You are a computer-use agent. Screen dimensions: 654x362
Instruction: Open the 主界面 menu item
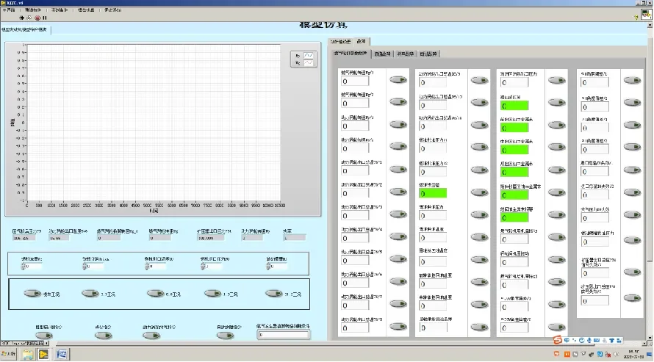pyautogui.click(x=10, y=11)
